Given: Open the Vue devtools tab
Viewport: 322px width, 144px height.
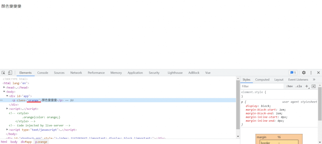Looking at the screenshot, I should (x=208, y=73).
